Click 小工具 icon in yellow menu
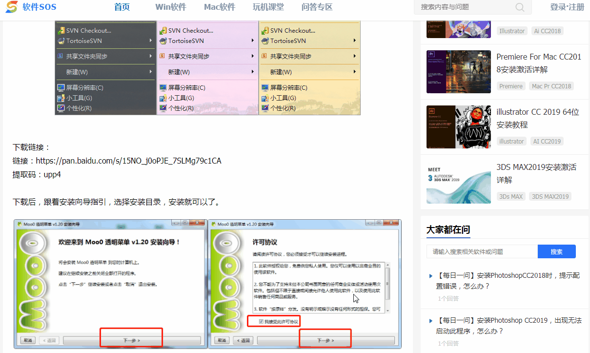Image resolution: width=590 pixels, height=353 pixels. 265,98
